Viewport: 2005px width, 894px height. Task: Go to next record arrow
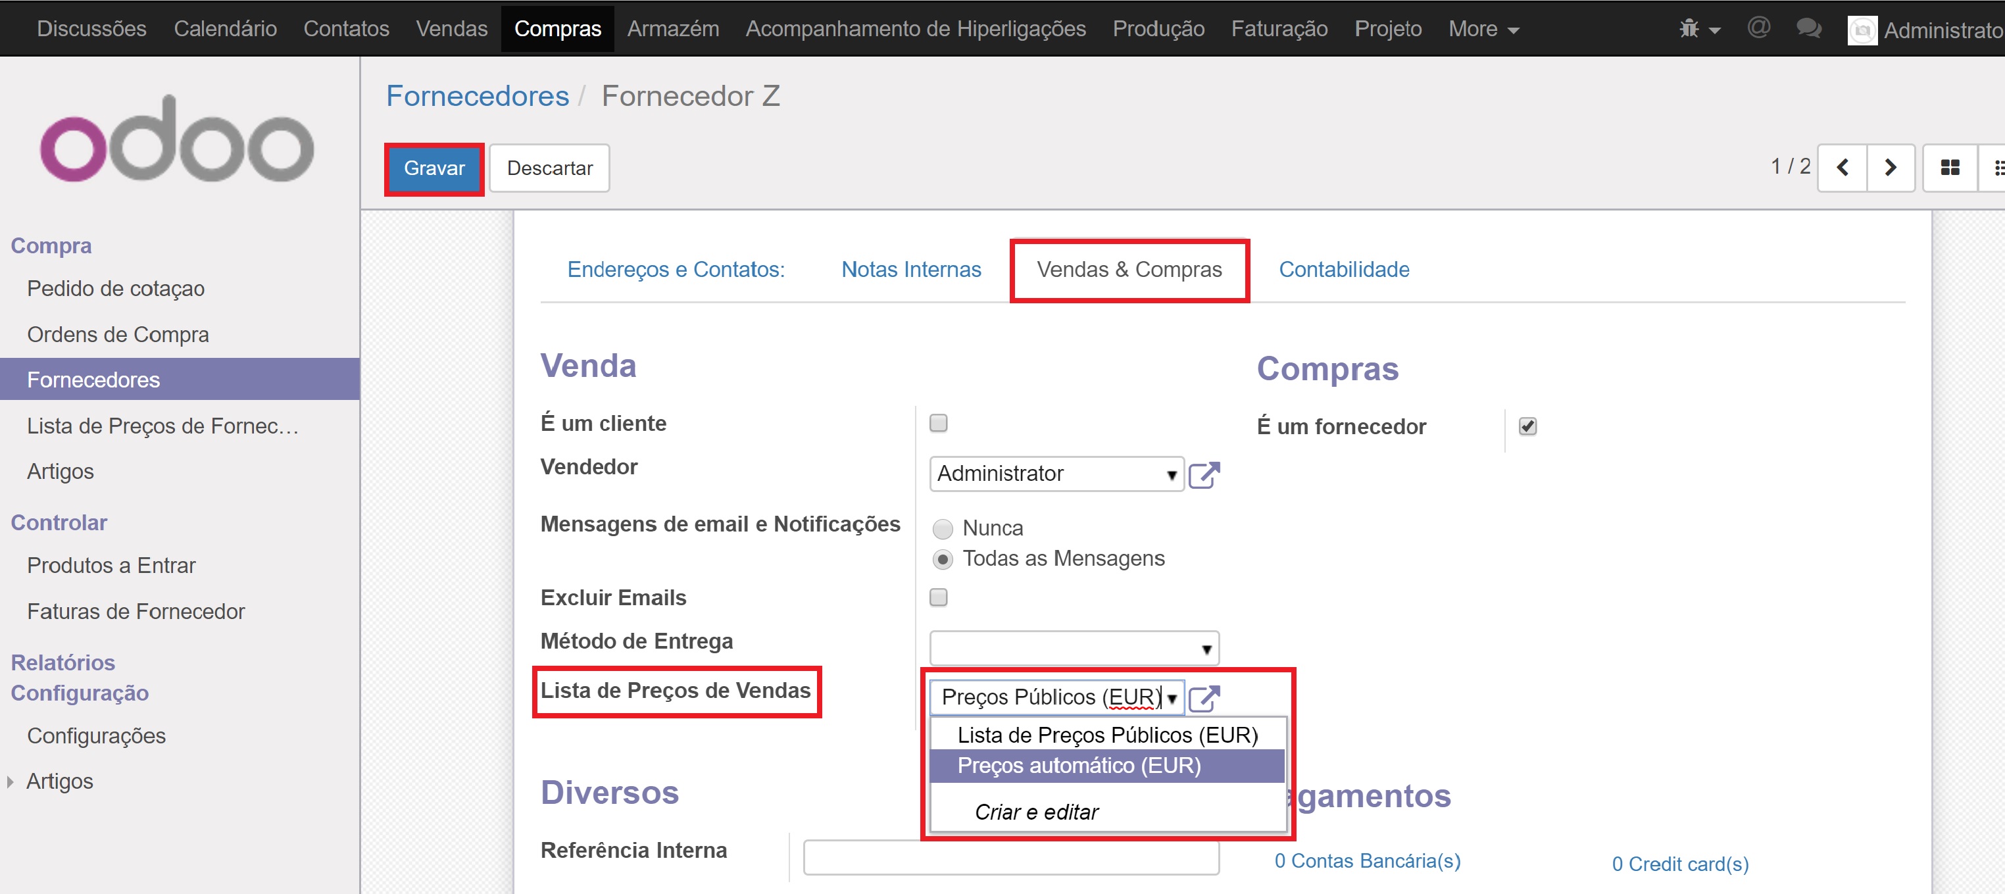1890,167
